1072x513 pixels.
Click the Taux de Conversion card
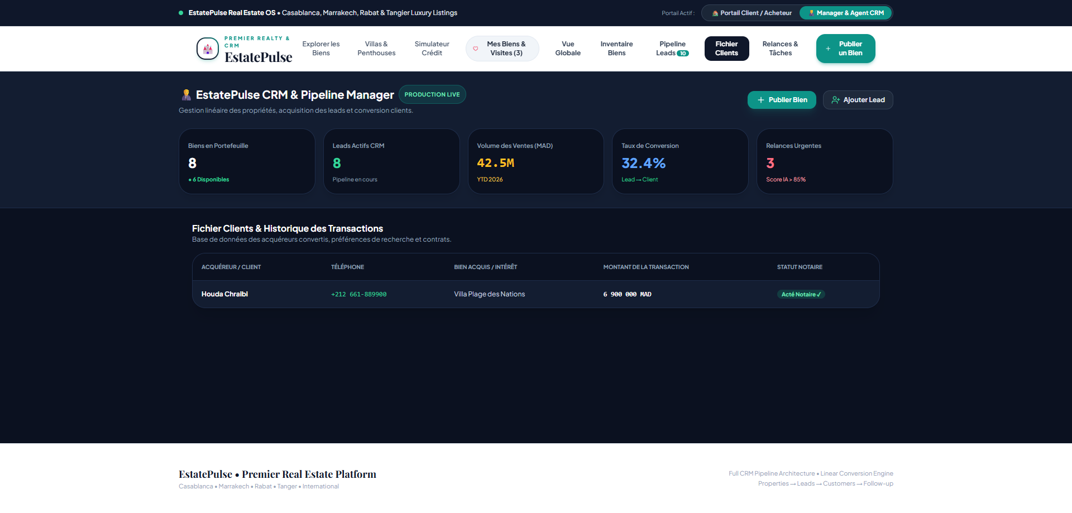click(680, 161)
